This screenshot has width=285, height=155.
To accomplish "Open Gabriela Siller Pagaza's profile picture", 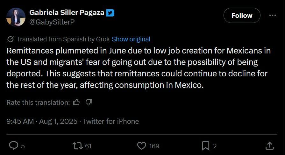I will click(x=16, y=17).
